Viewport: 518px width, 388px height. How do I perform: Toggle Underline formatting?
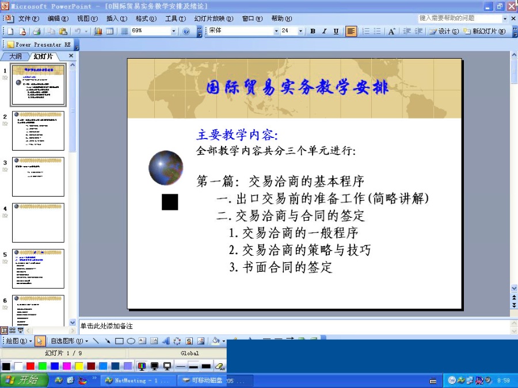[x=336, y=32]
